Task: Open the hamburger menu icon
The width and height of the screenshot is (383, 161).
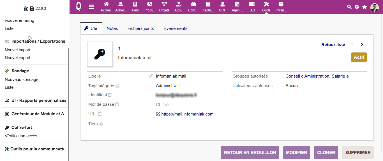Action: pyautogui.click(x=91, y=7)
